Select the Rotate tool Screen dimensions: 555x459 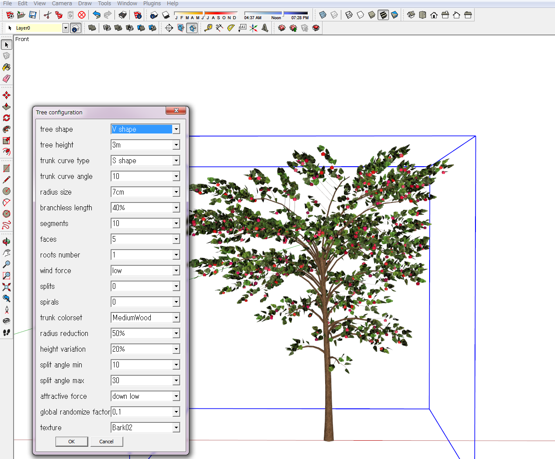click(x=6, y=118)
